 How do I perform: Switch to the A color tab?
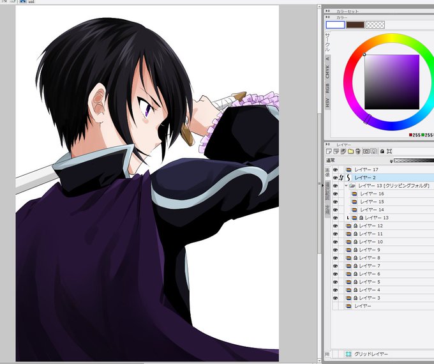(x=327, y=59)
